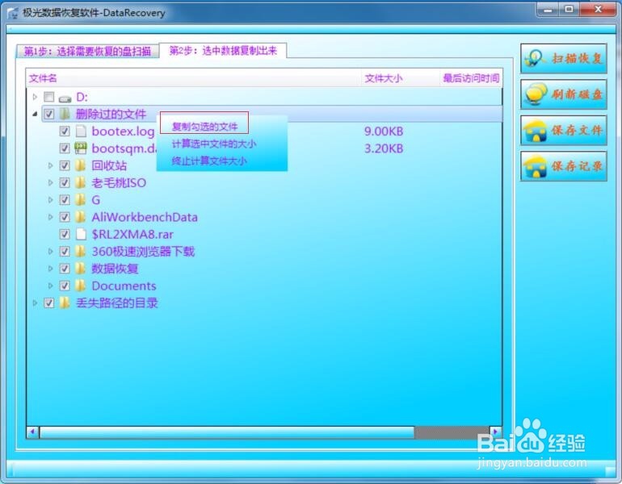Select the Documents folder name
The image size is (622, 484).
click(124, 286)
